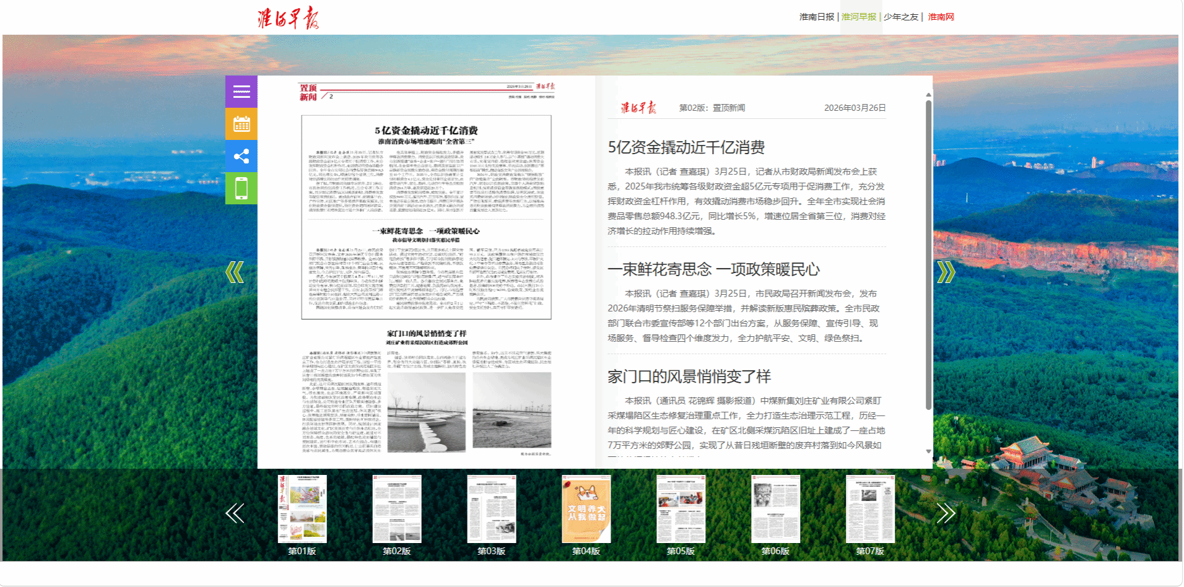Screen dimensions: 1184x587
Task: Click the blue share icon
Action: coord(242,156)
